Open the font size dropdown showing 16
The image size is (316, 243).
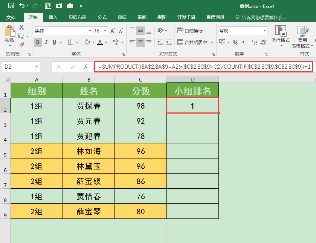[105, 31]
